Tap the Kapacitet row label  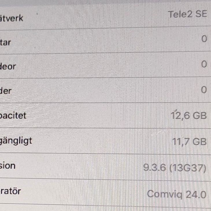coord(13,116)
